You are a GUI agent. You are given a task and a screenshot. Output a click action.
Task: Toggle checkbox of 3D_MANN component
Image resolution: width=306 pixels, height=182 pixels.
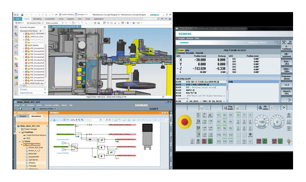(x=26, y=45)
